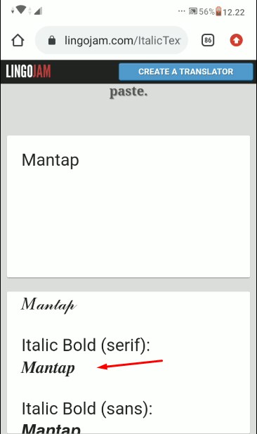Click the Create a Translator button
This screenshot has width=257, height=434.
186,72
